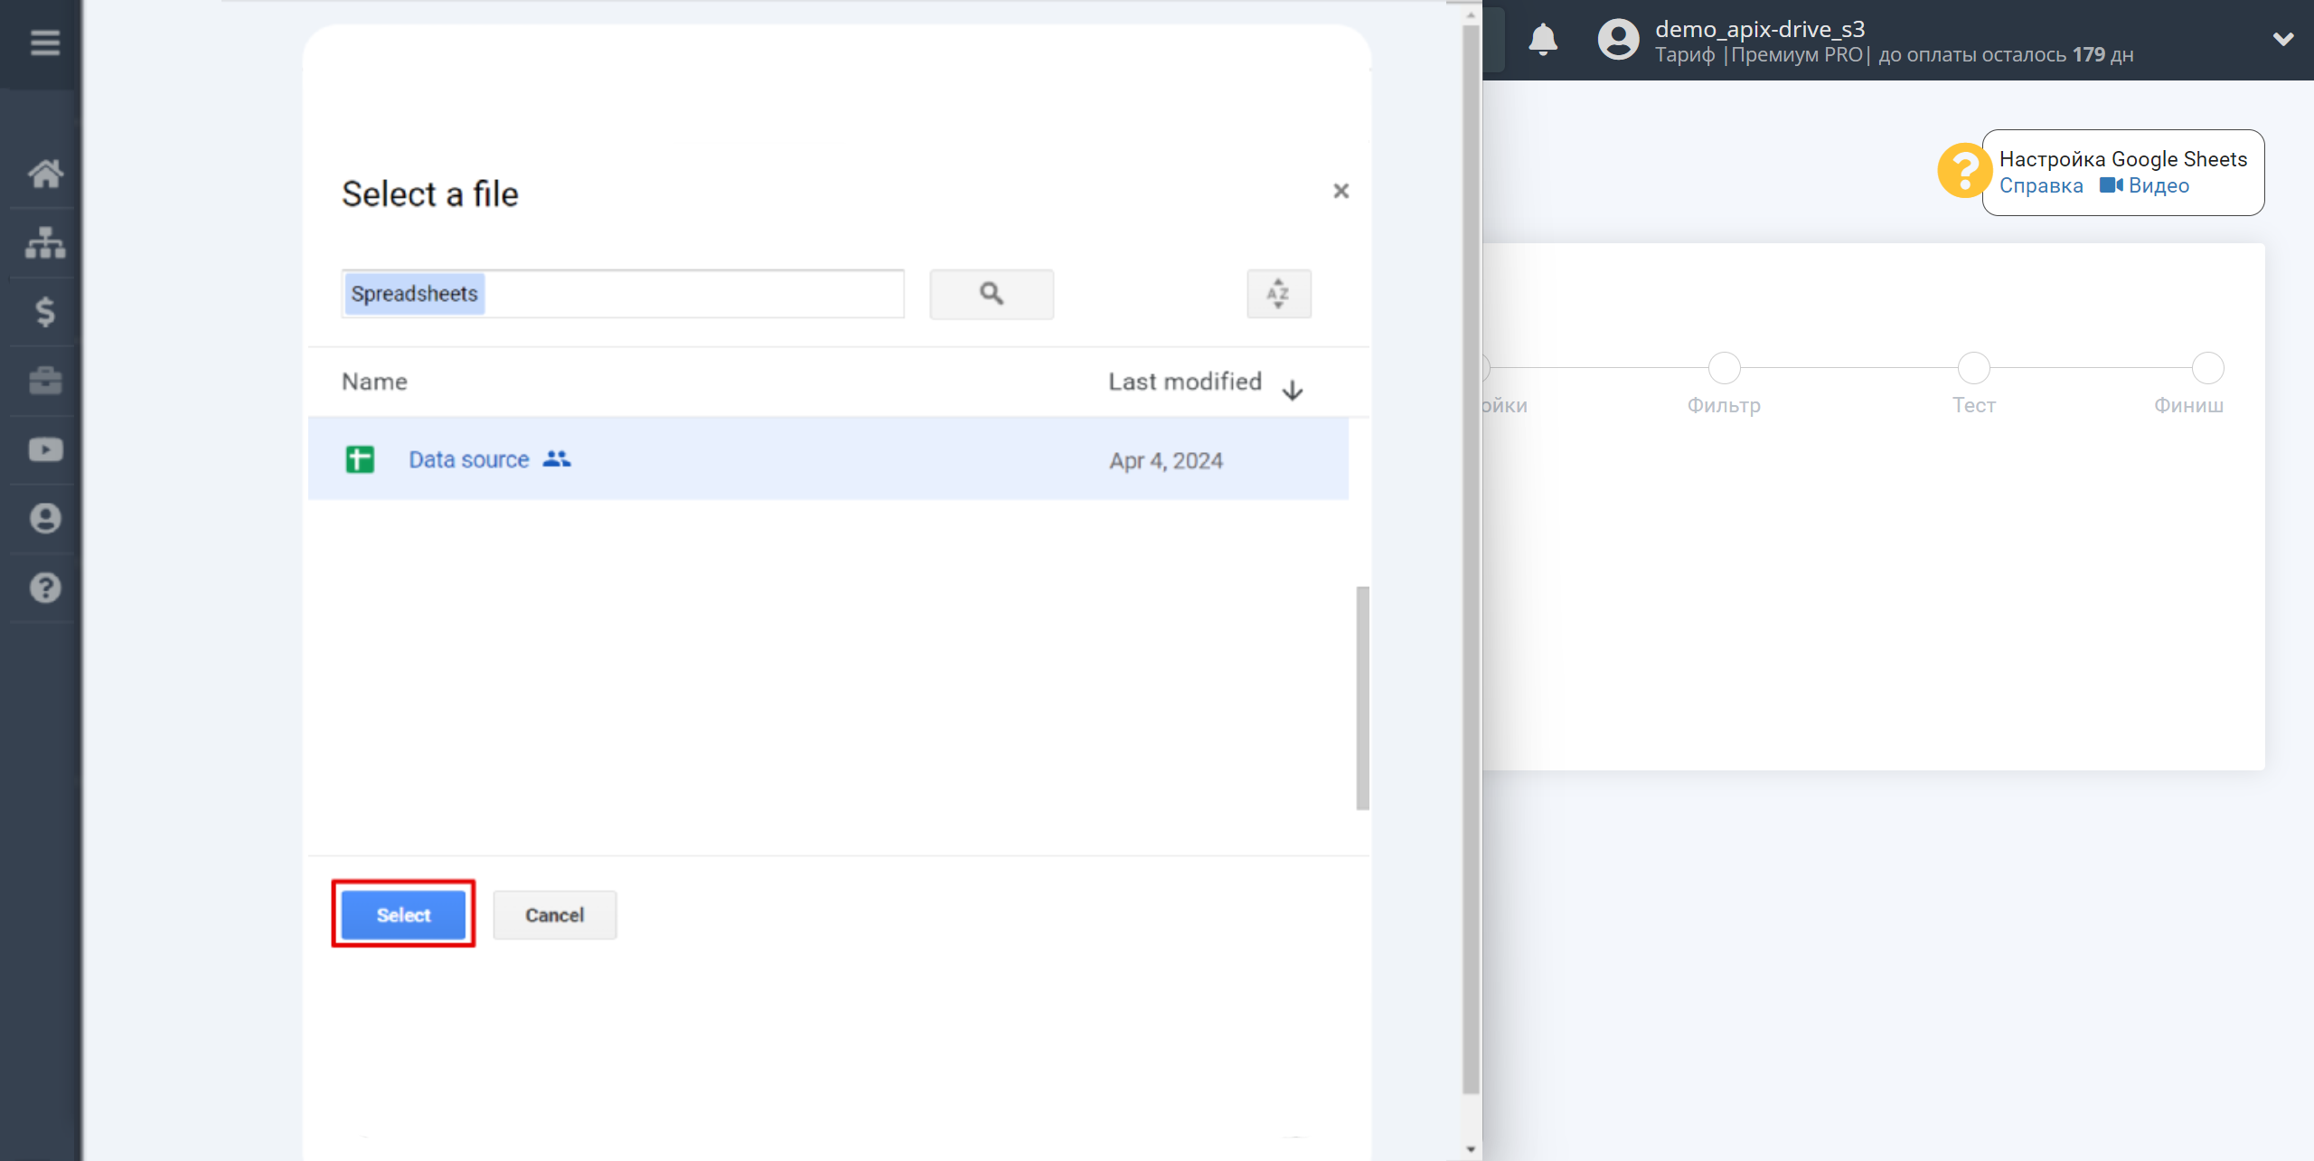The image size is (2314, 1161).
Task: Click the search icon in file picker
Action: (992, 293)
